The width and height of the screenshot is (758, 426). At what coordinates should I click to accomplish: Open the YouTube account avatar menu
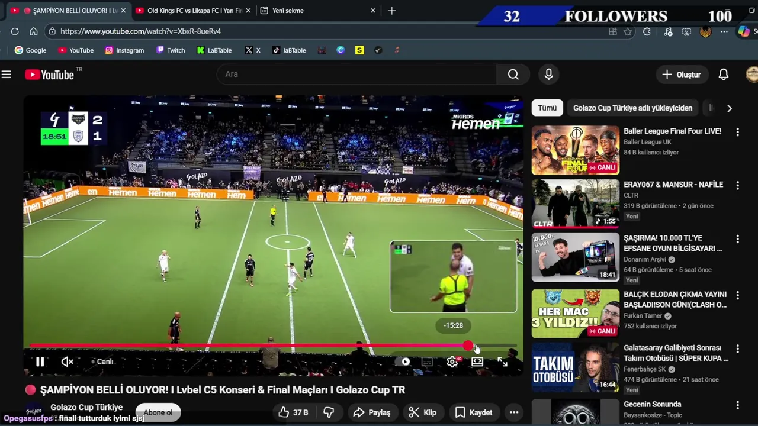click(751, 75)
